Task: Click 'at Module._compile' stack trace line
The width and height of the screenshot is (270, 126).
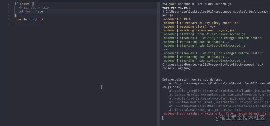Action: pyautogui.click(x=219, y=91)
